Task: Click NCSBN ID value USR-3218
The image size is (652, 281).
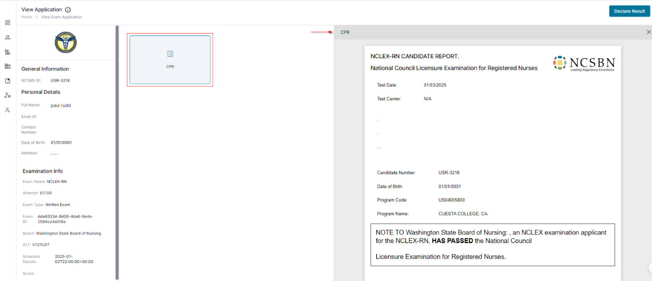Action: tap(60, 80)
